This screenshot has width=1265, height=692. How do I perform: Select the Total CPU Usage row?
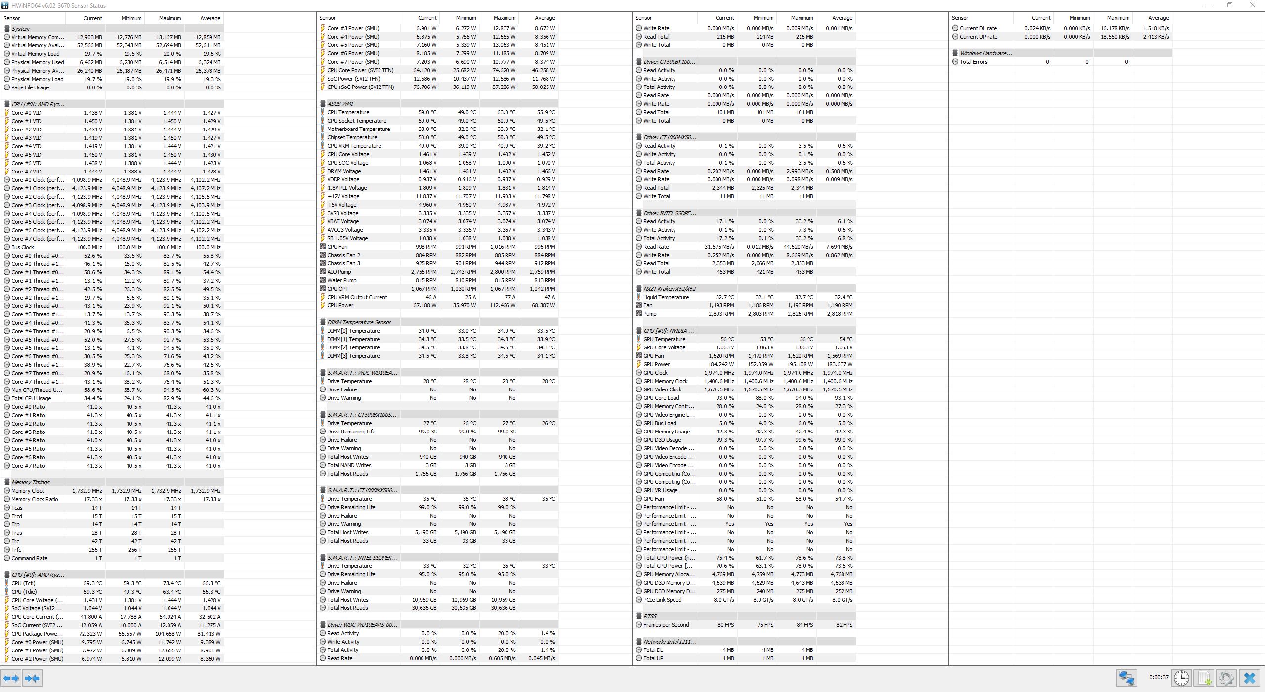31,398
